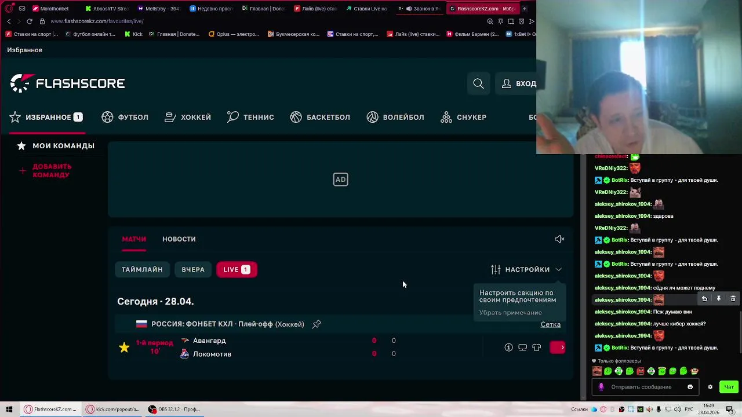Image resolution: width=742 pixels, height=417 pixels.
Task: Open the Избранное favorites tab
Action: pyautogui.click(x=46, y=117)
